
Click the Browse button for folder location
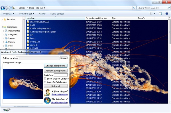[64, 58]
